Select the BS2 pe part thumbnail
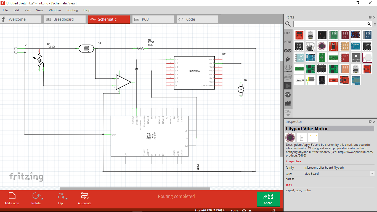Viewport: 377px width, 212px height. pyautogui.click(x=344, y=35)
